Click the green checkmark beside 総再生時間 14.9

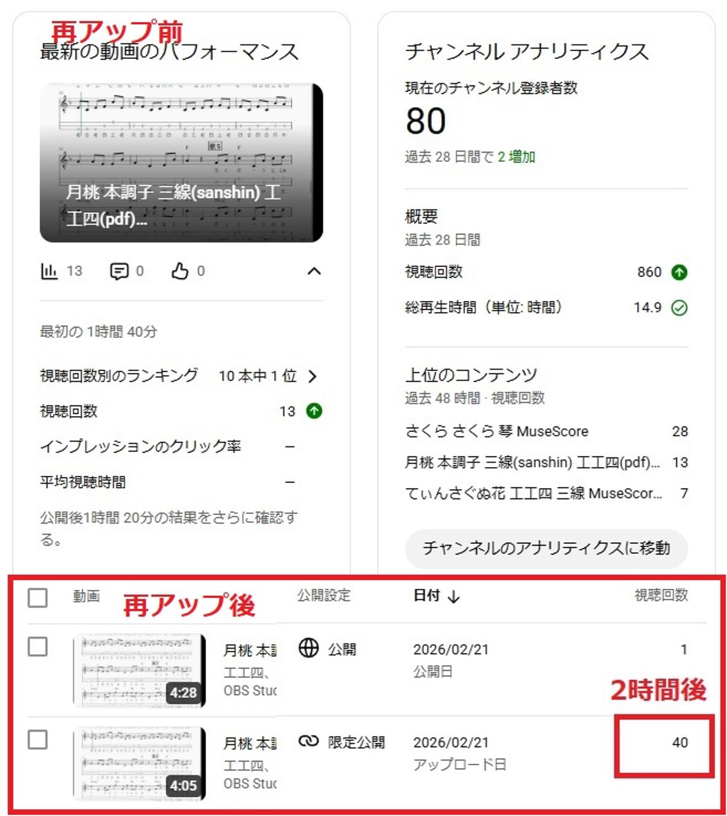point(678,308)
